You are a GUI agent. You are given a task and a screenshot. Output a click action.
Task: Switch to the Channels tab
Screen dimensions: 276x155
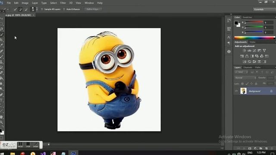coord(248,68)
